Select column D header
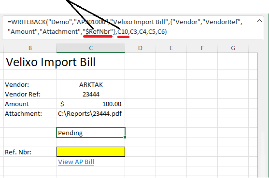Viewport: 269px width, 178px height. click(x=140, y=48)
